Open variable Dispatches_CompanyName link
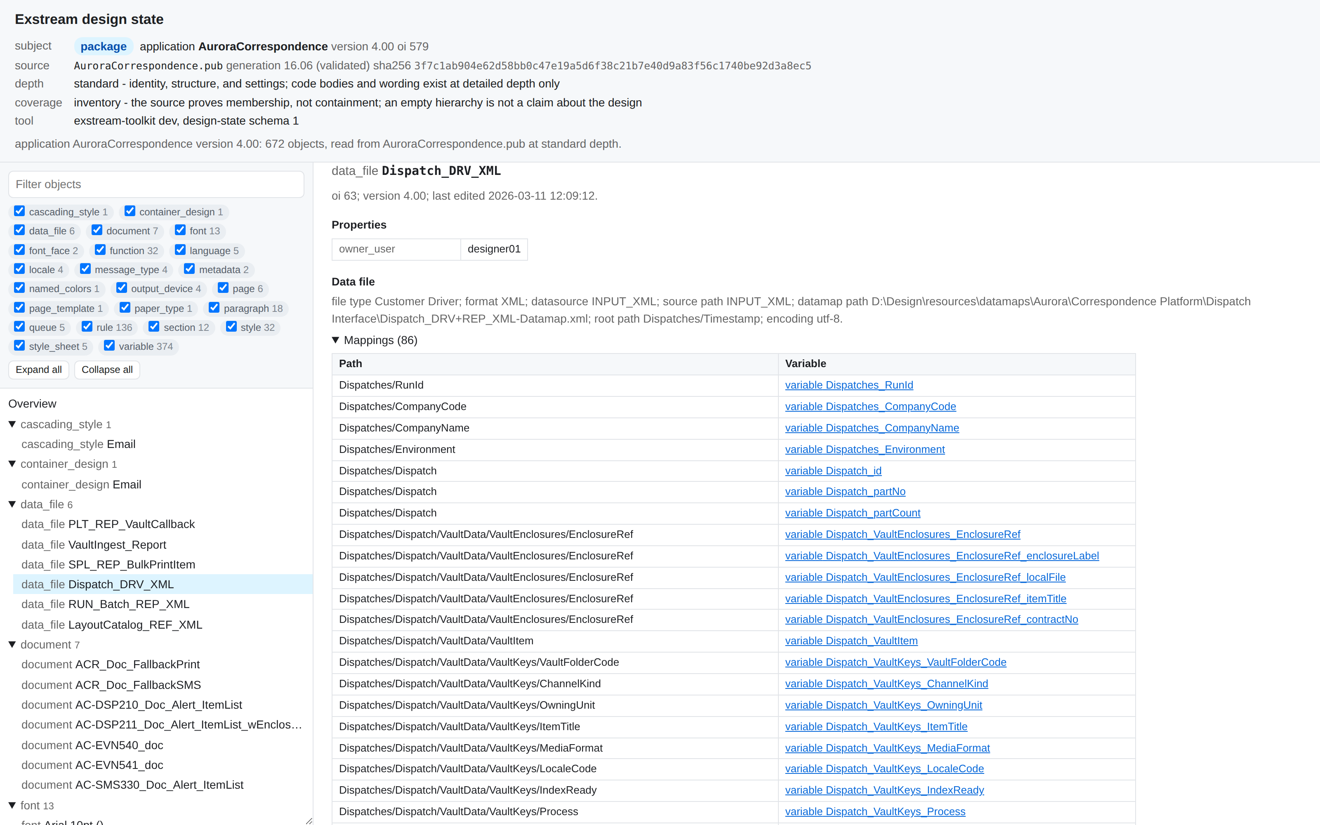The width and height of the screenshot is (1320, 825). coord(872,428)
